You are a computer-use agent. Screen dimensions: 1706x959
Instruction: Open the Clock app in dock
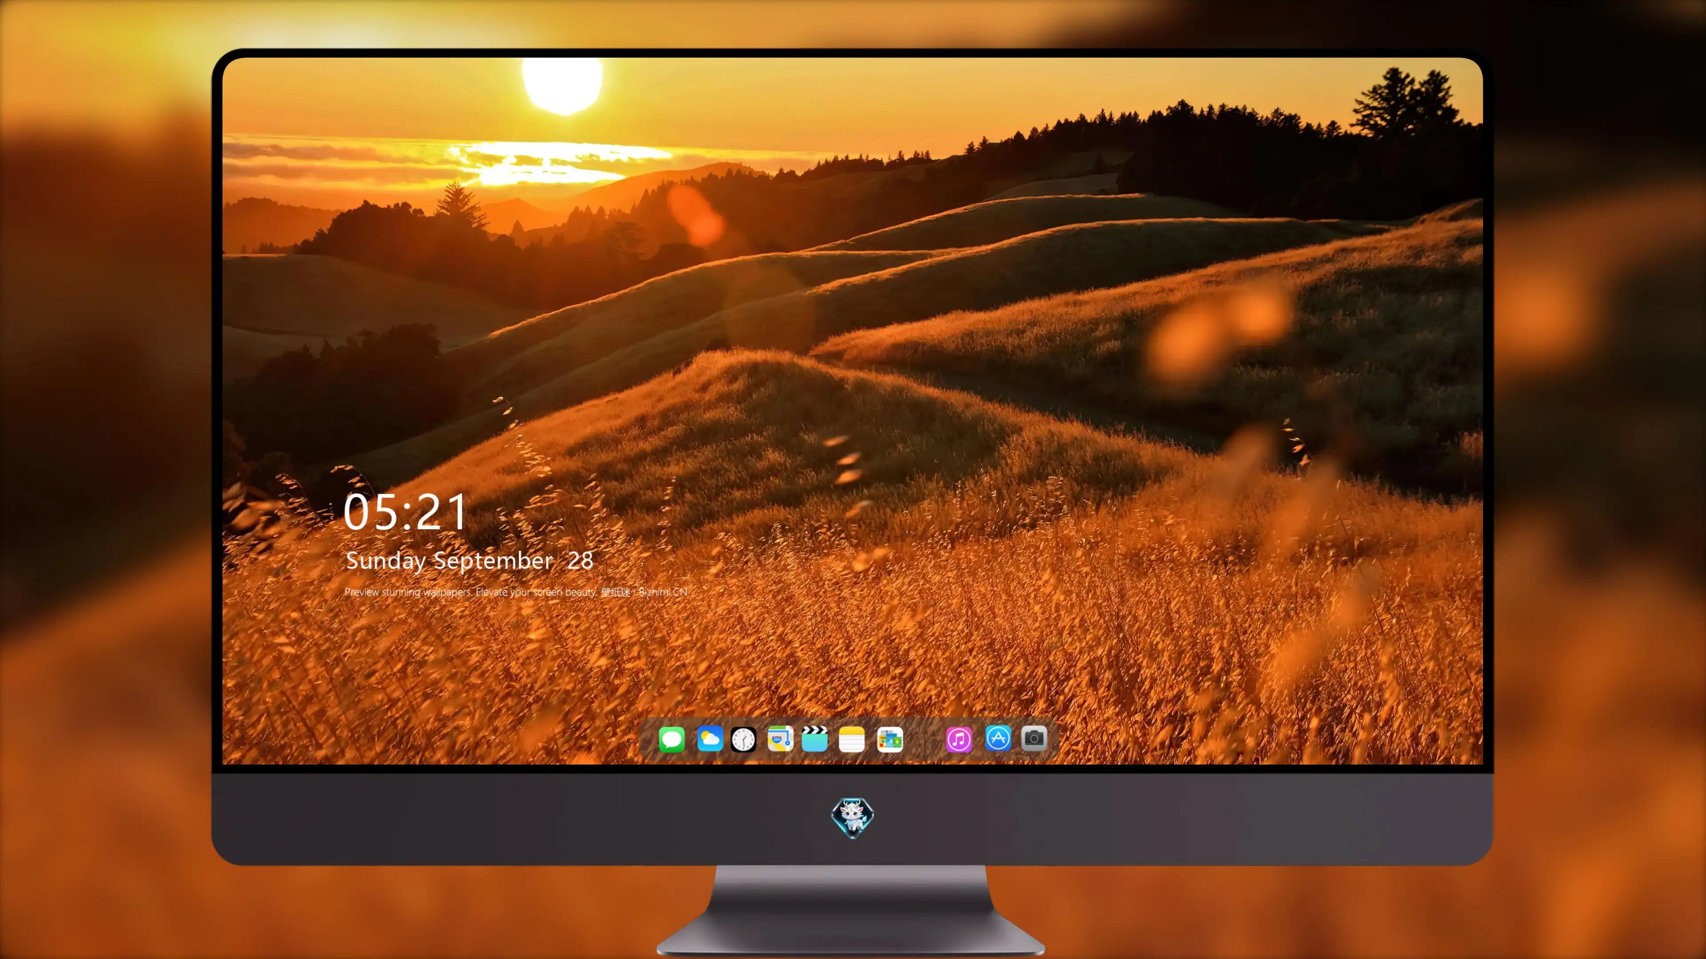[743, 739]
